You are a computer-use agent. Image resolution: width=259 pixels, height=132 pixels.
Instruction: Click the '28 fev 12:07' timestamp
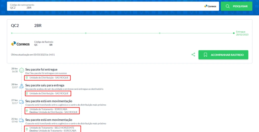click(x=14, y=86)
